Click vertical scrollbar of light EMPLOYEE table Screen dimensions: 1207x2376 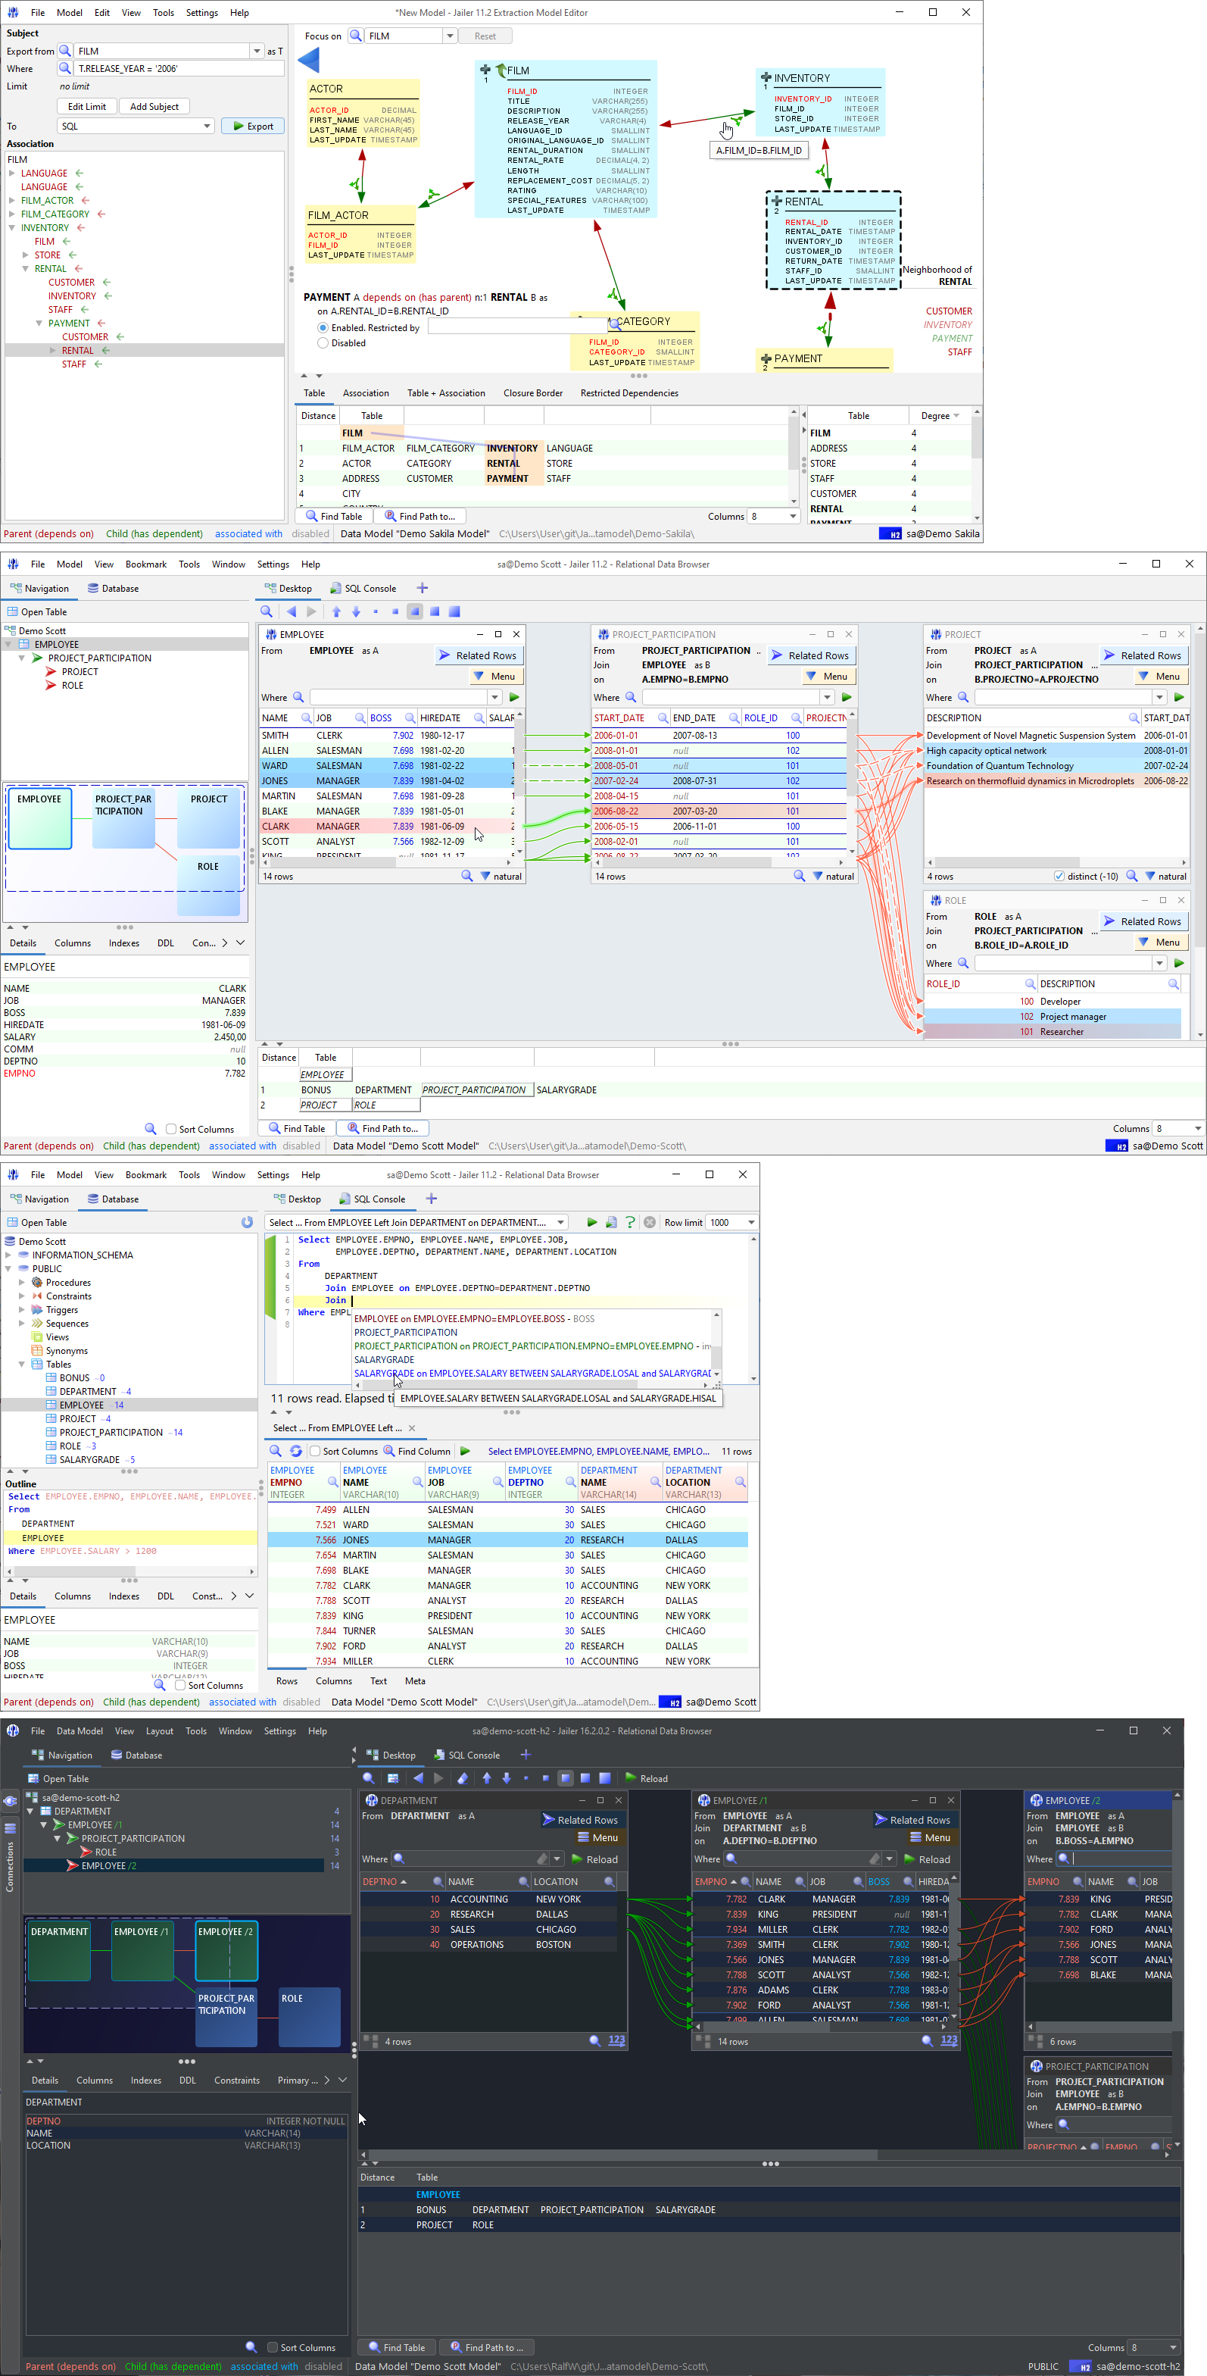pyautogui.click(x=519, y=784)
